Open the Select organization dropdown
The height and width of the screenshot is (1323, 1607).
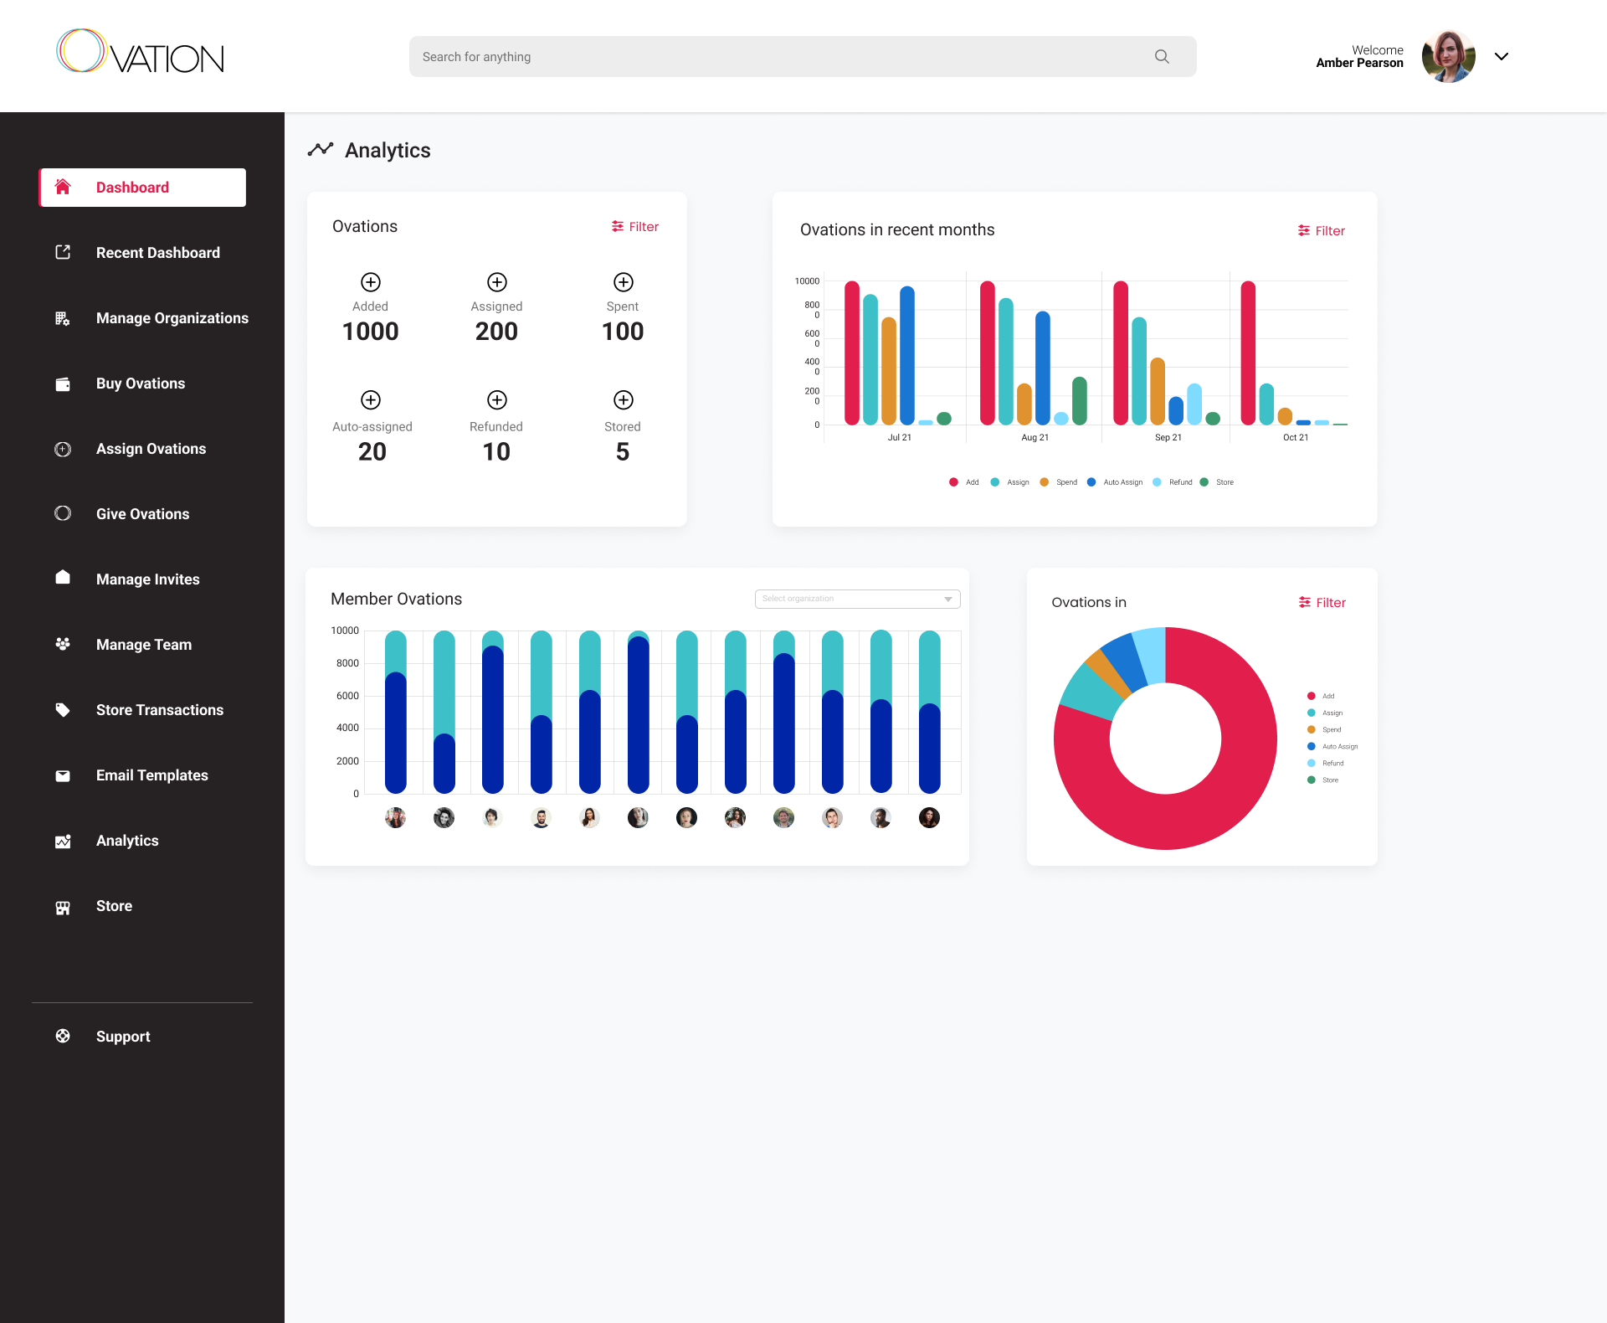857,599
